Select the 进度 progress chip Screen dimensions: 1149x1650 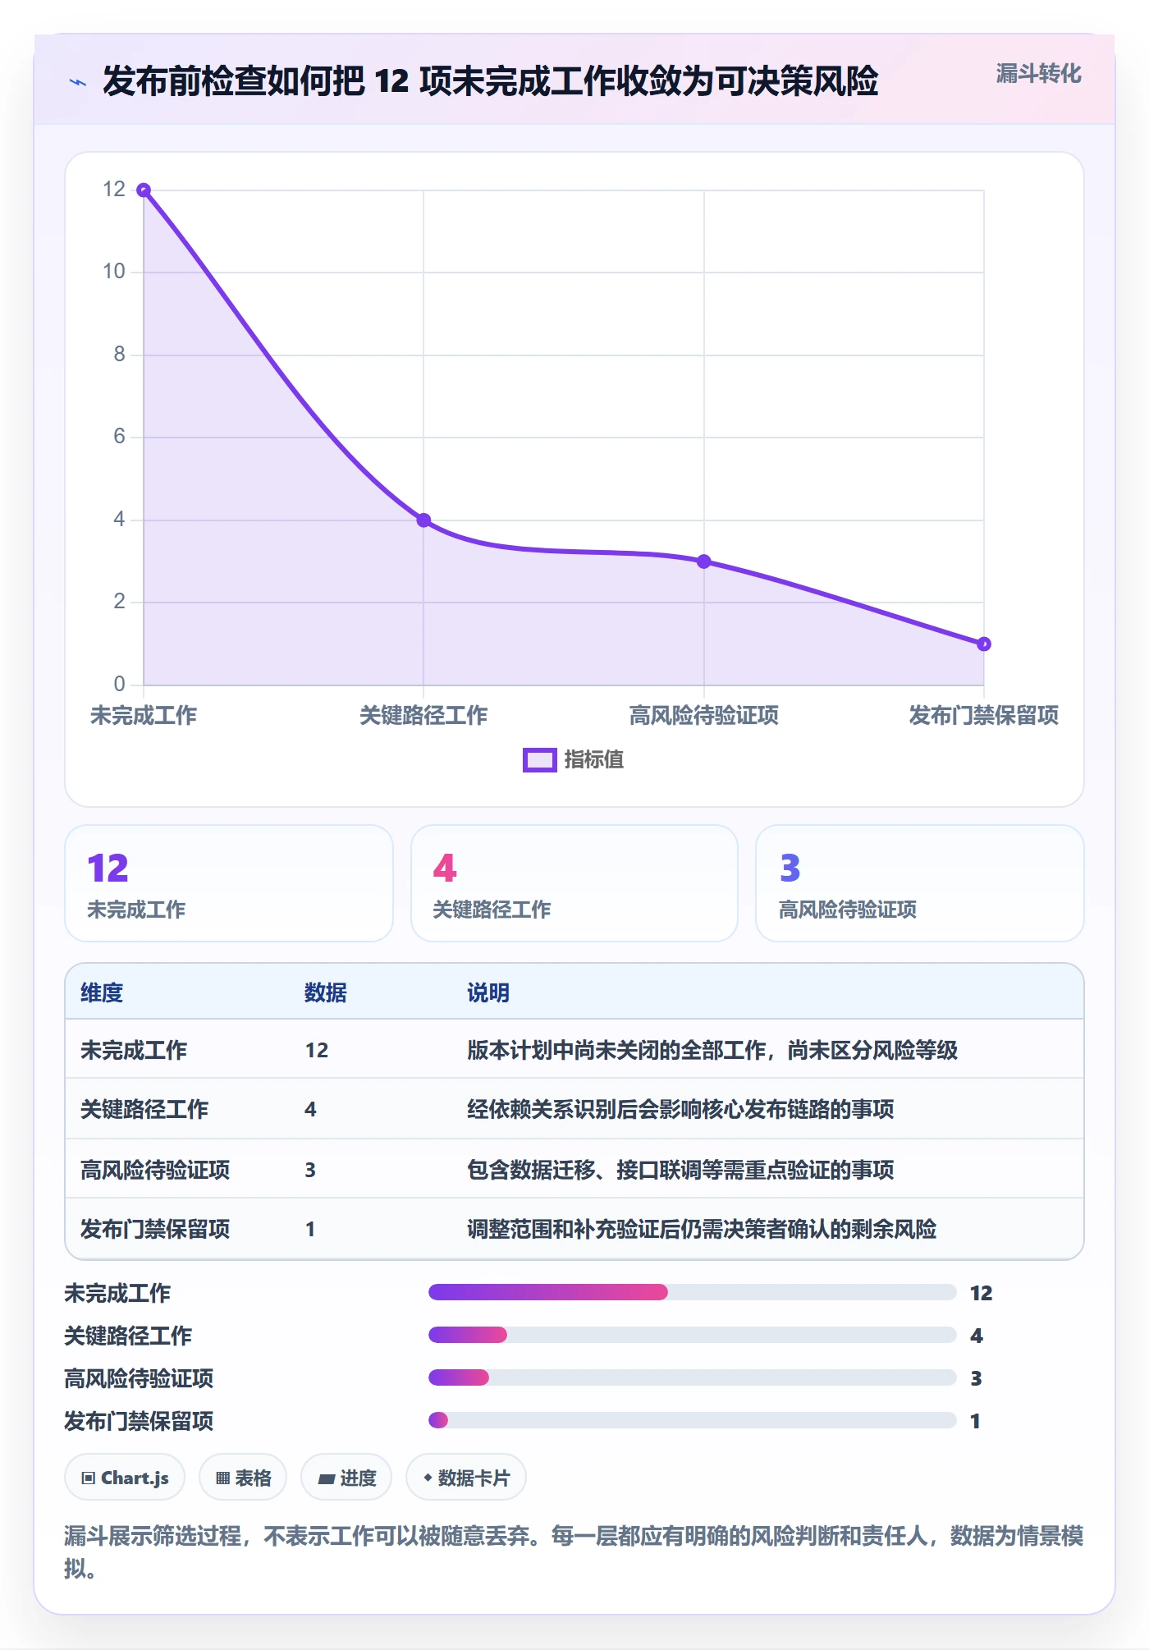pyautogui.click(x=346, y=1478)
